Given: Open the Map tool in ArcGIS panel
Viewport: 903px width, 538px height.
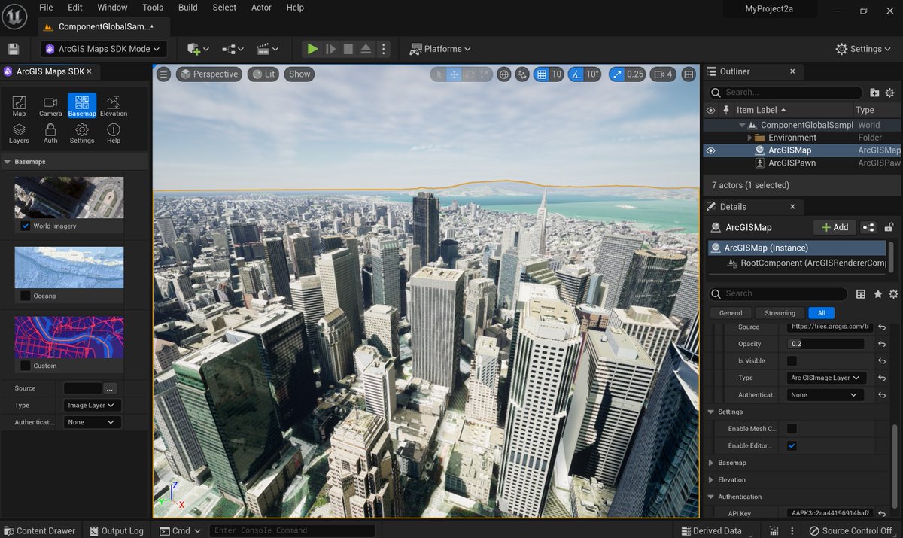Looking at the screenshot, I should (19, 106).
